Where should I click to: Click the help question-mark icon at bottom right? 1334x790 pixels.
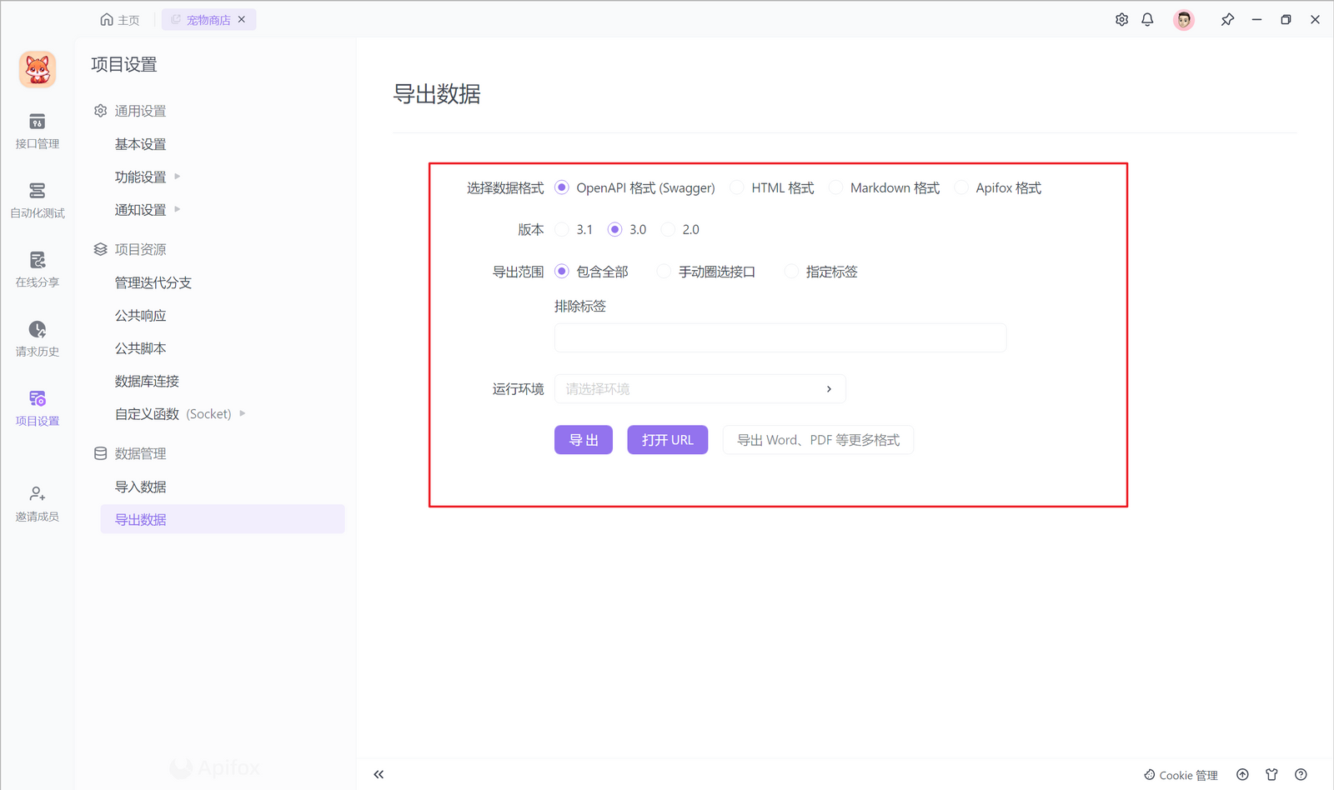point(1301,774)
